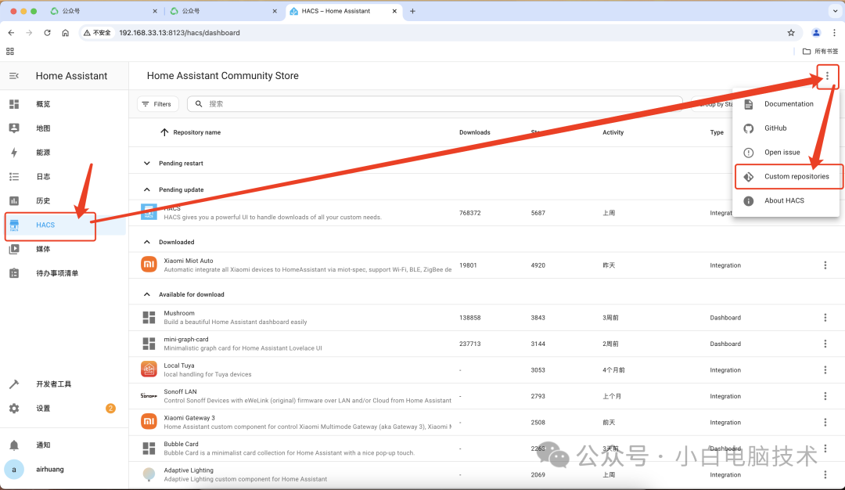Screen dimensions: 845x490
Task: Open options menu for Local Tuya row
Action: (x=825, y=369)
